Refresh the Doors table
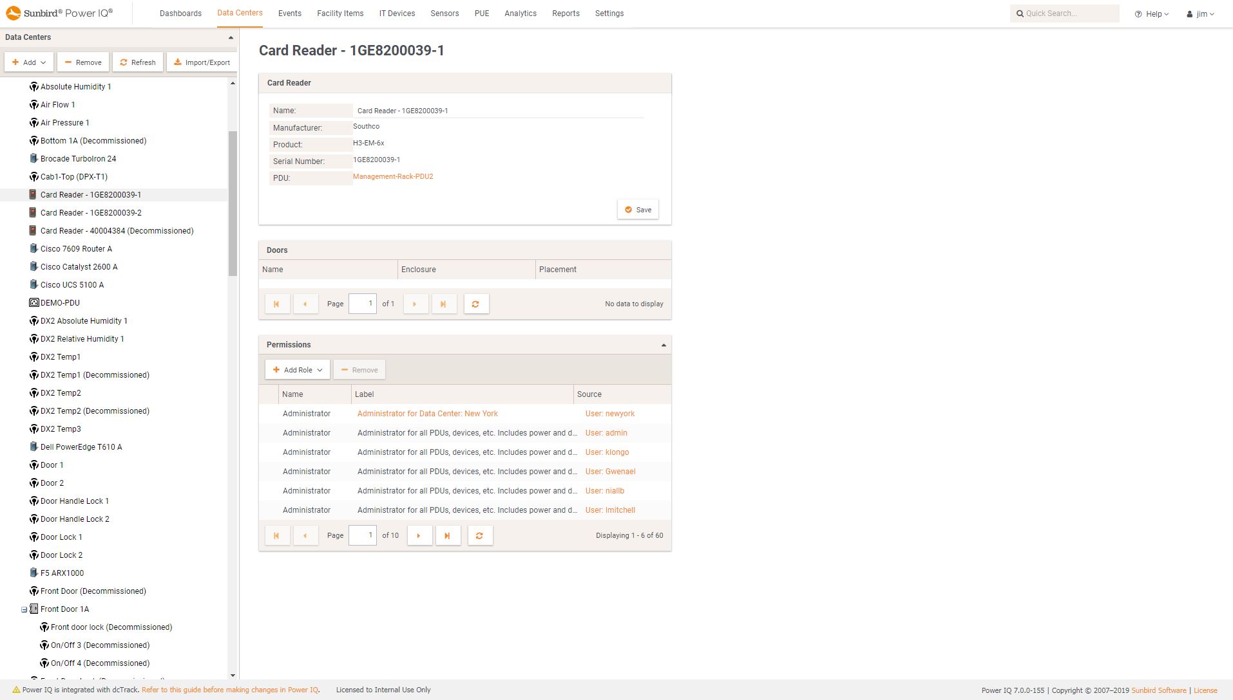 coord(477,303)
